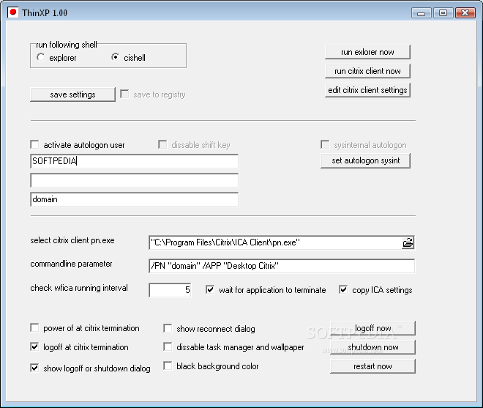Uncheck logoff at citrix termination
Screen dimensions: 483x408
[34, 347]
